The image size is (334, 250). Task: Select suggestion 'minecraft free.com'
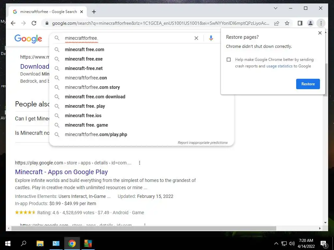point(142,49)
